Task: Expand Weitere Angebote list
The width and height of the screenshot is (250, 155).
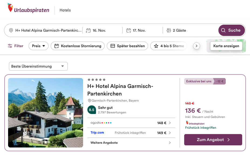Action: (x=131, y=143)
